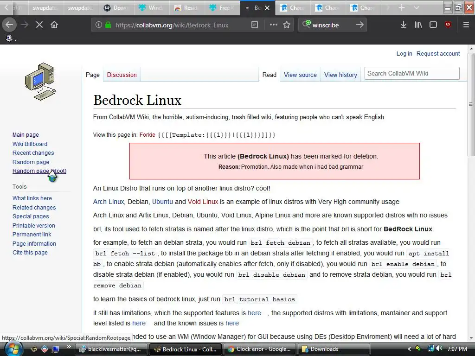The image size is (475, 356).
Task: Open the Arch Linux article link
Action: pos(109,202)
